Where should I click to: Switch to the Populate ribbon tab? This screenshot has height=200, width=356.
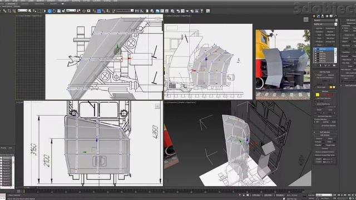click(x=54, y=4)
